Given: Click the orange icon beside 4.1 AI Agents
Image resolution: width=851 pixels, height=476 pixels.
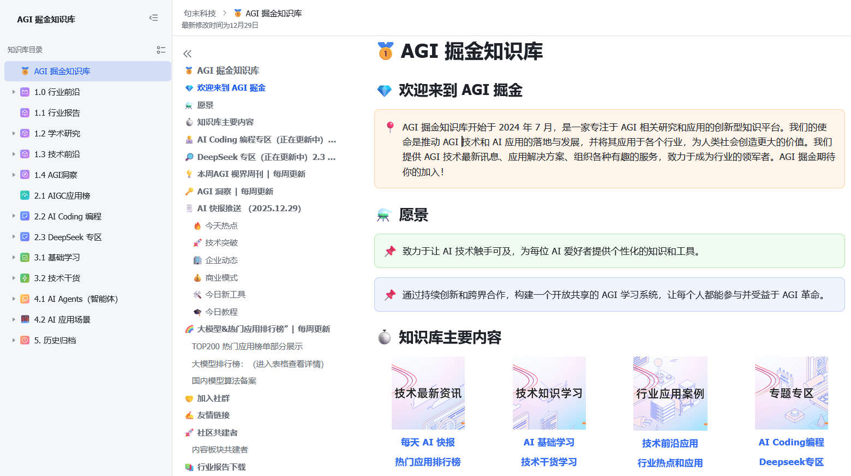Looking at the screenshot, I should pyautogui.click(x=25, y=299).
